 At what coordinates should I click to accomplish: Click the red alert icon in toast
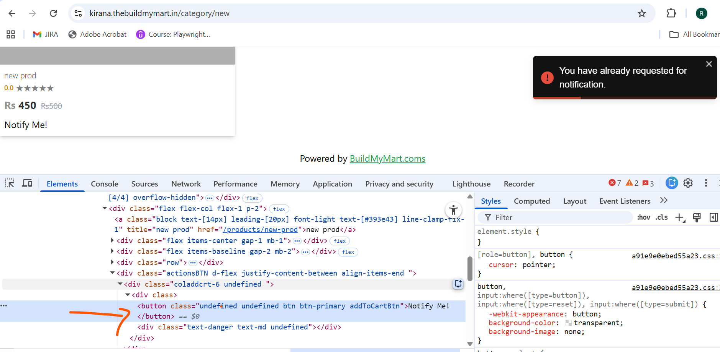(547, 78)
